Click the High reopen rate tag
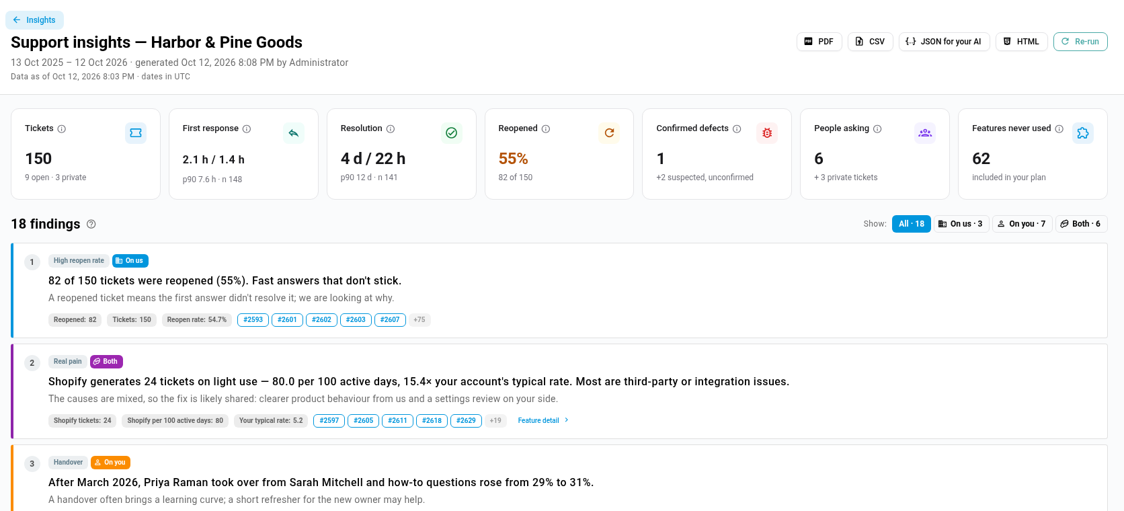Screen dimensions: 1124x511 pos(79,261)
